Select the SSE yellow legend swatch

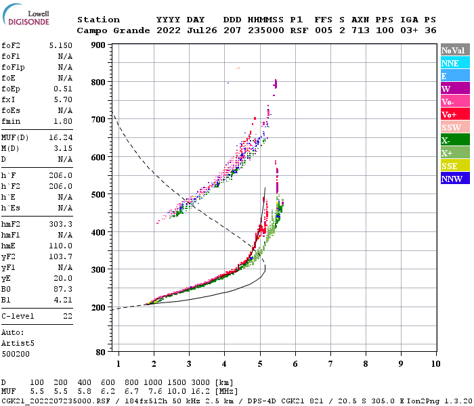click(455, 166)
